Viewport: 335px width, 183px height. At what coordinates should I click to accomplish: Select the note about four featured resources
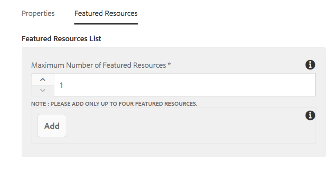tap(114, 104)
